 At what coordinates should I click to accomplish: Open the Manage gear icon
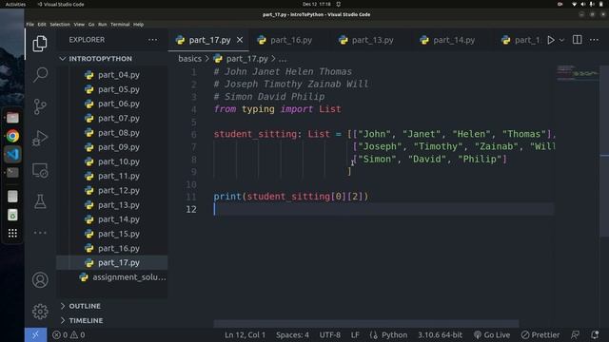coord(40,312)
